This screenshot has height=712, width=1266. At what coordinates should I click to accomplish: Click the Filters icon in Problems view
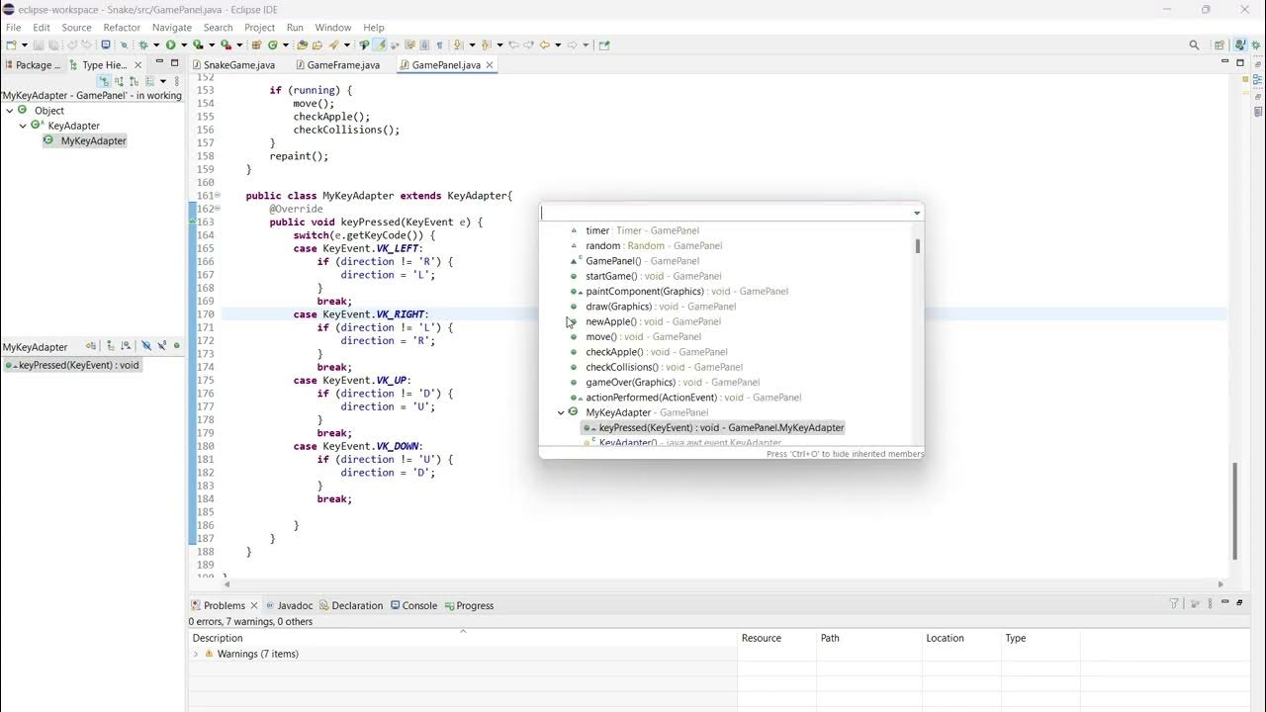1174,604
